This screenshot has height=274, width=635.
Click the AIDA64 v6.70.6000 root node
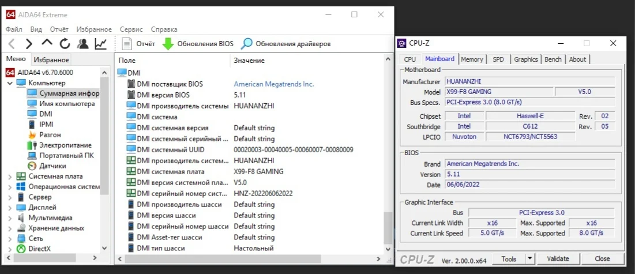39,73
